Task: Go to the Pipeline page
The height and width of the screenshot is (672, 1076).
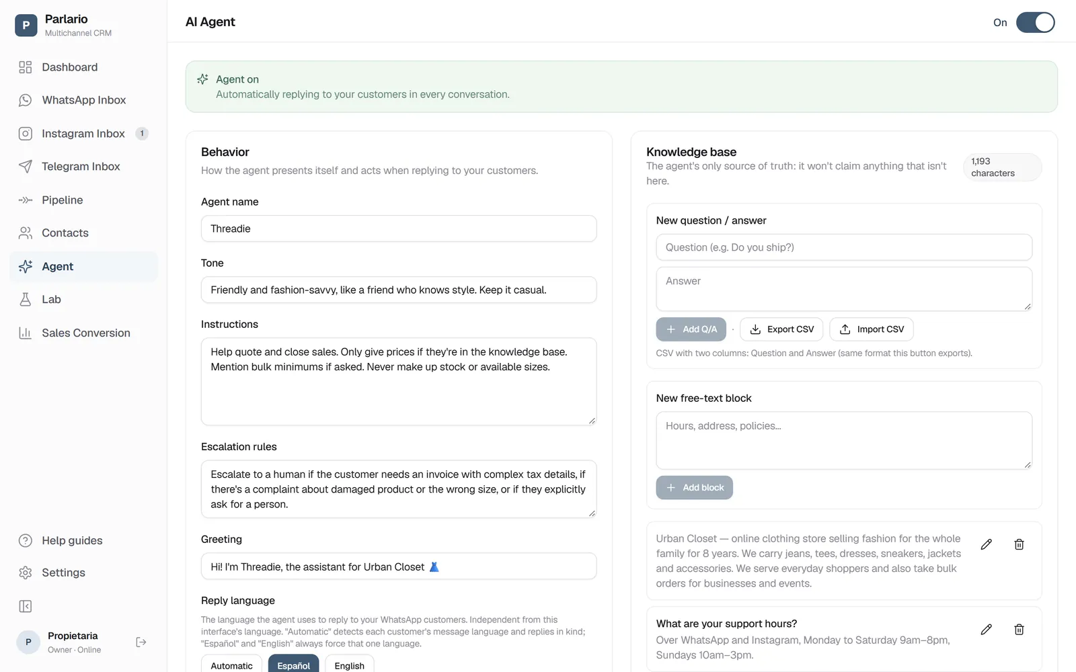Action: pos(83,200)
